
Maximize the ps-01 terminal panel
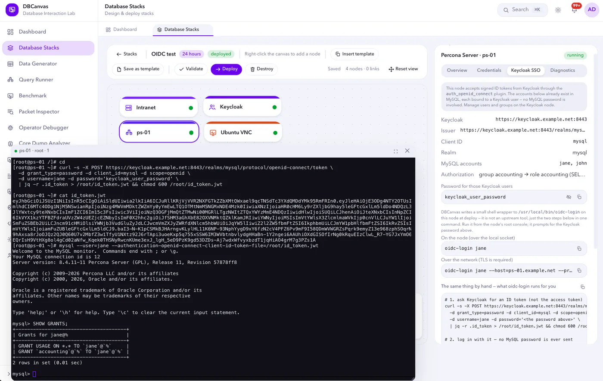point(395,151)
